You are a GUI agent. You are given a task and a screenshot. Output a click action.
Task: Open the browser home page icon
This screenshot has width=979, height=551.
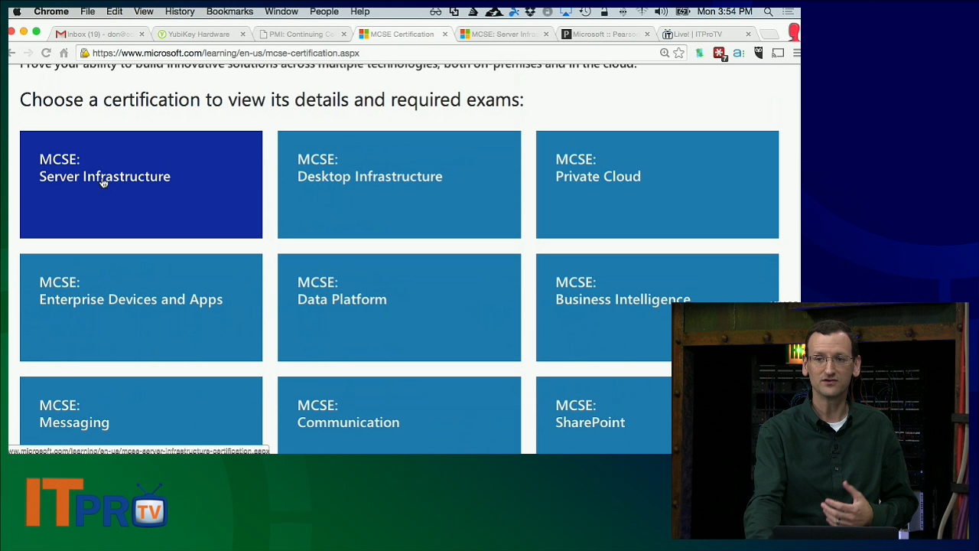click(63, 53)
